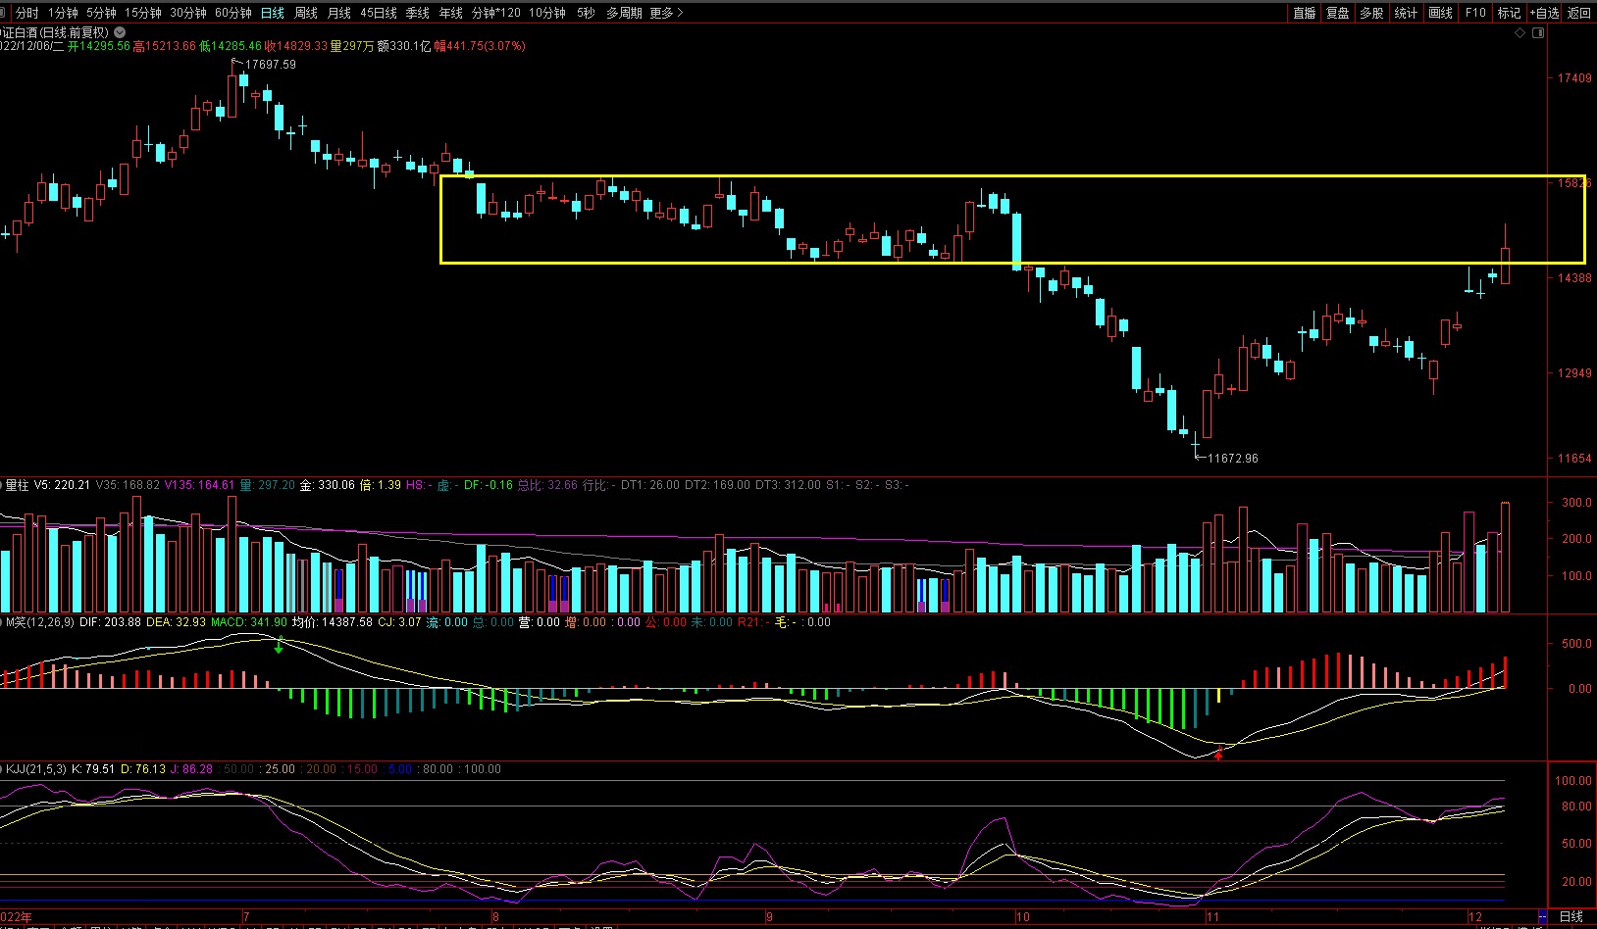Open the F10 company info
The height and width of the screenshot is (929, 1597).
point(1474,13)
